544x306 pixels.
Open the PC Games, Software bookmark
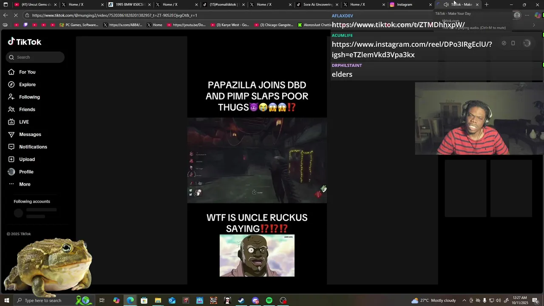[79, 25]
